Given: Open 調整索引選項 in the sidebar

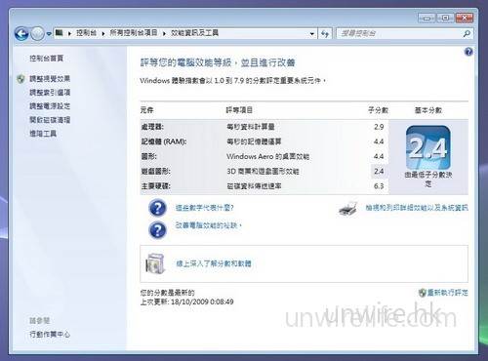Looking at the screenshot, I should (50, 93).
